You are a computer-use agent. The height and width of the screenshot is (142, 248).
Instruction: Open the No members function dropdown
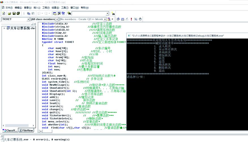click(x=105, y=19)
